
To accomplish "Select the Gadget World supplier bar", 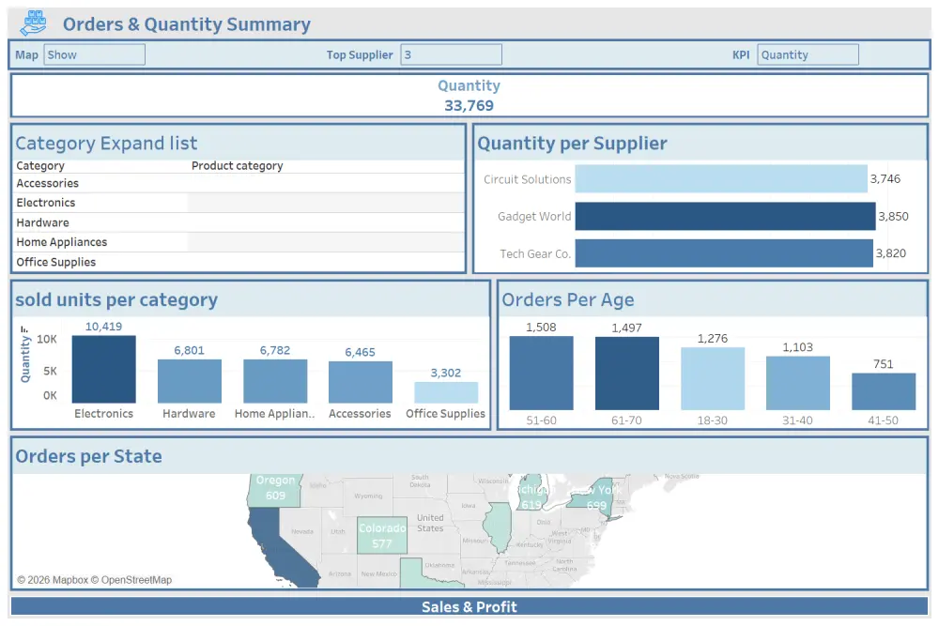I will (723, 216).
